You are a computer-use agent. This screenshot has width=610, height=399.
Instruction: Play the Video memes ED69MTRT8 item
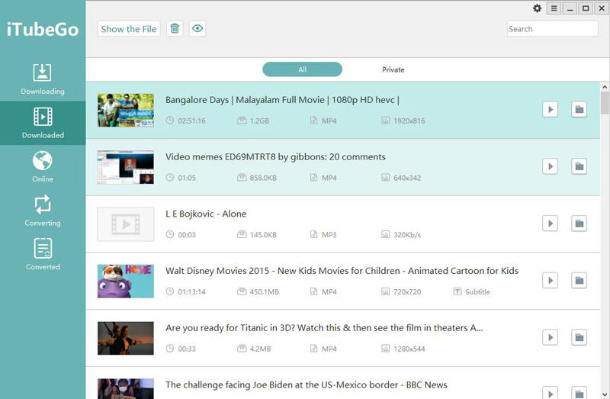pyautogui.click(x=550, y=166)
